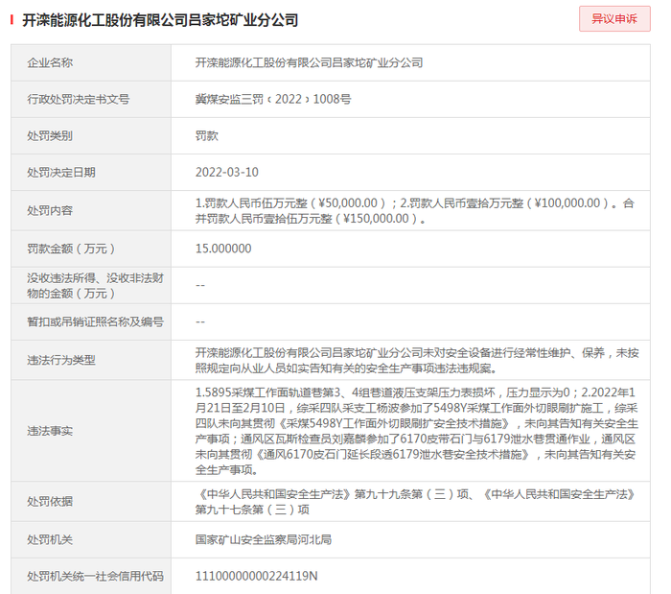Click the 行政处罚决定书文号 label
The height and width of the screenshot is (594, 671).
coord(79,100)
